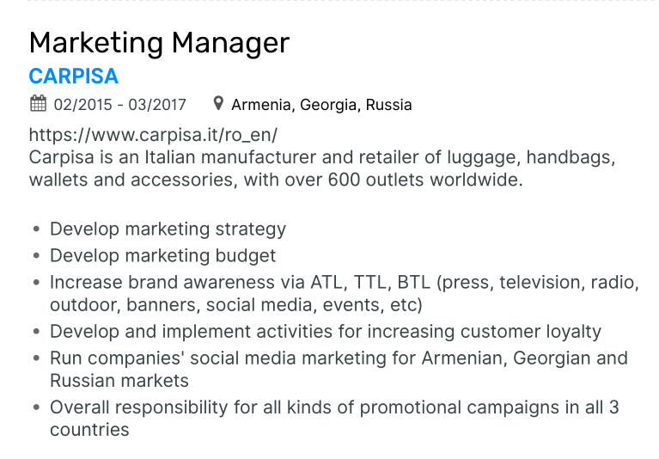Select the 'Develop marketing strategy' bullet text
The width and height of the screenshot is (659, 459).
(168, 229)
